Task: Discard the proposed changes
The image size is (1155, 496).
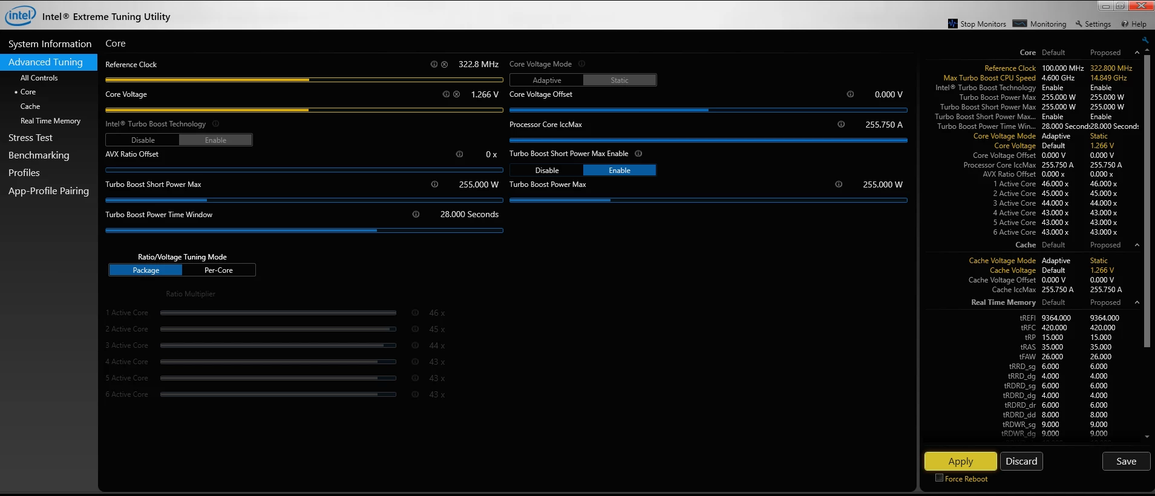Action: point(1021,461)
